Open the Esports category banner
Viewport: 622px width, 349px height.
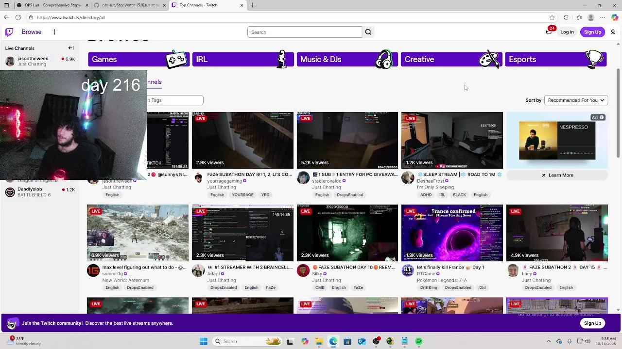coord(556,59)
